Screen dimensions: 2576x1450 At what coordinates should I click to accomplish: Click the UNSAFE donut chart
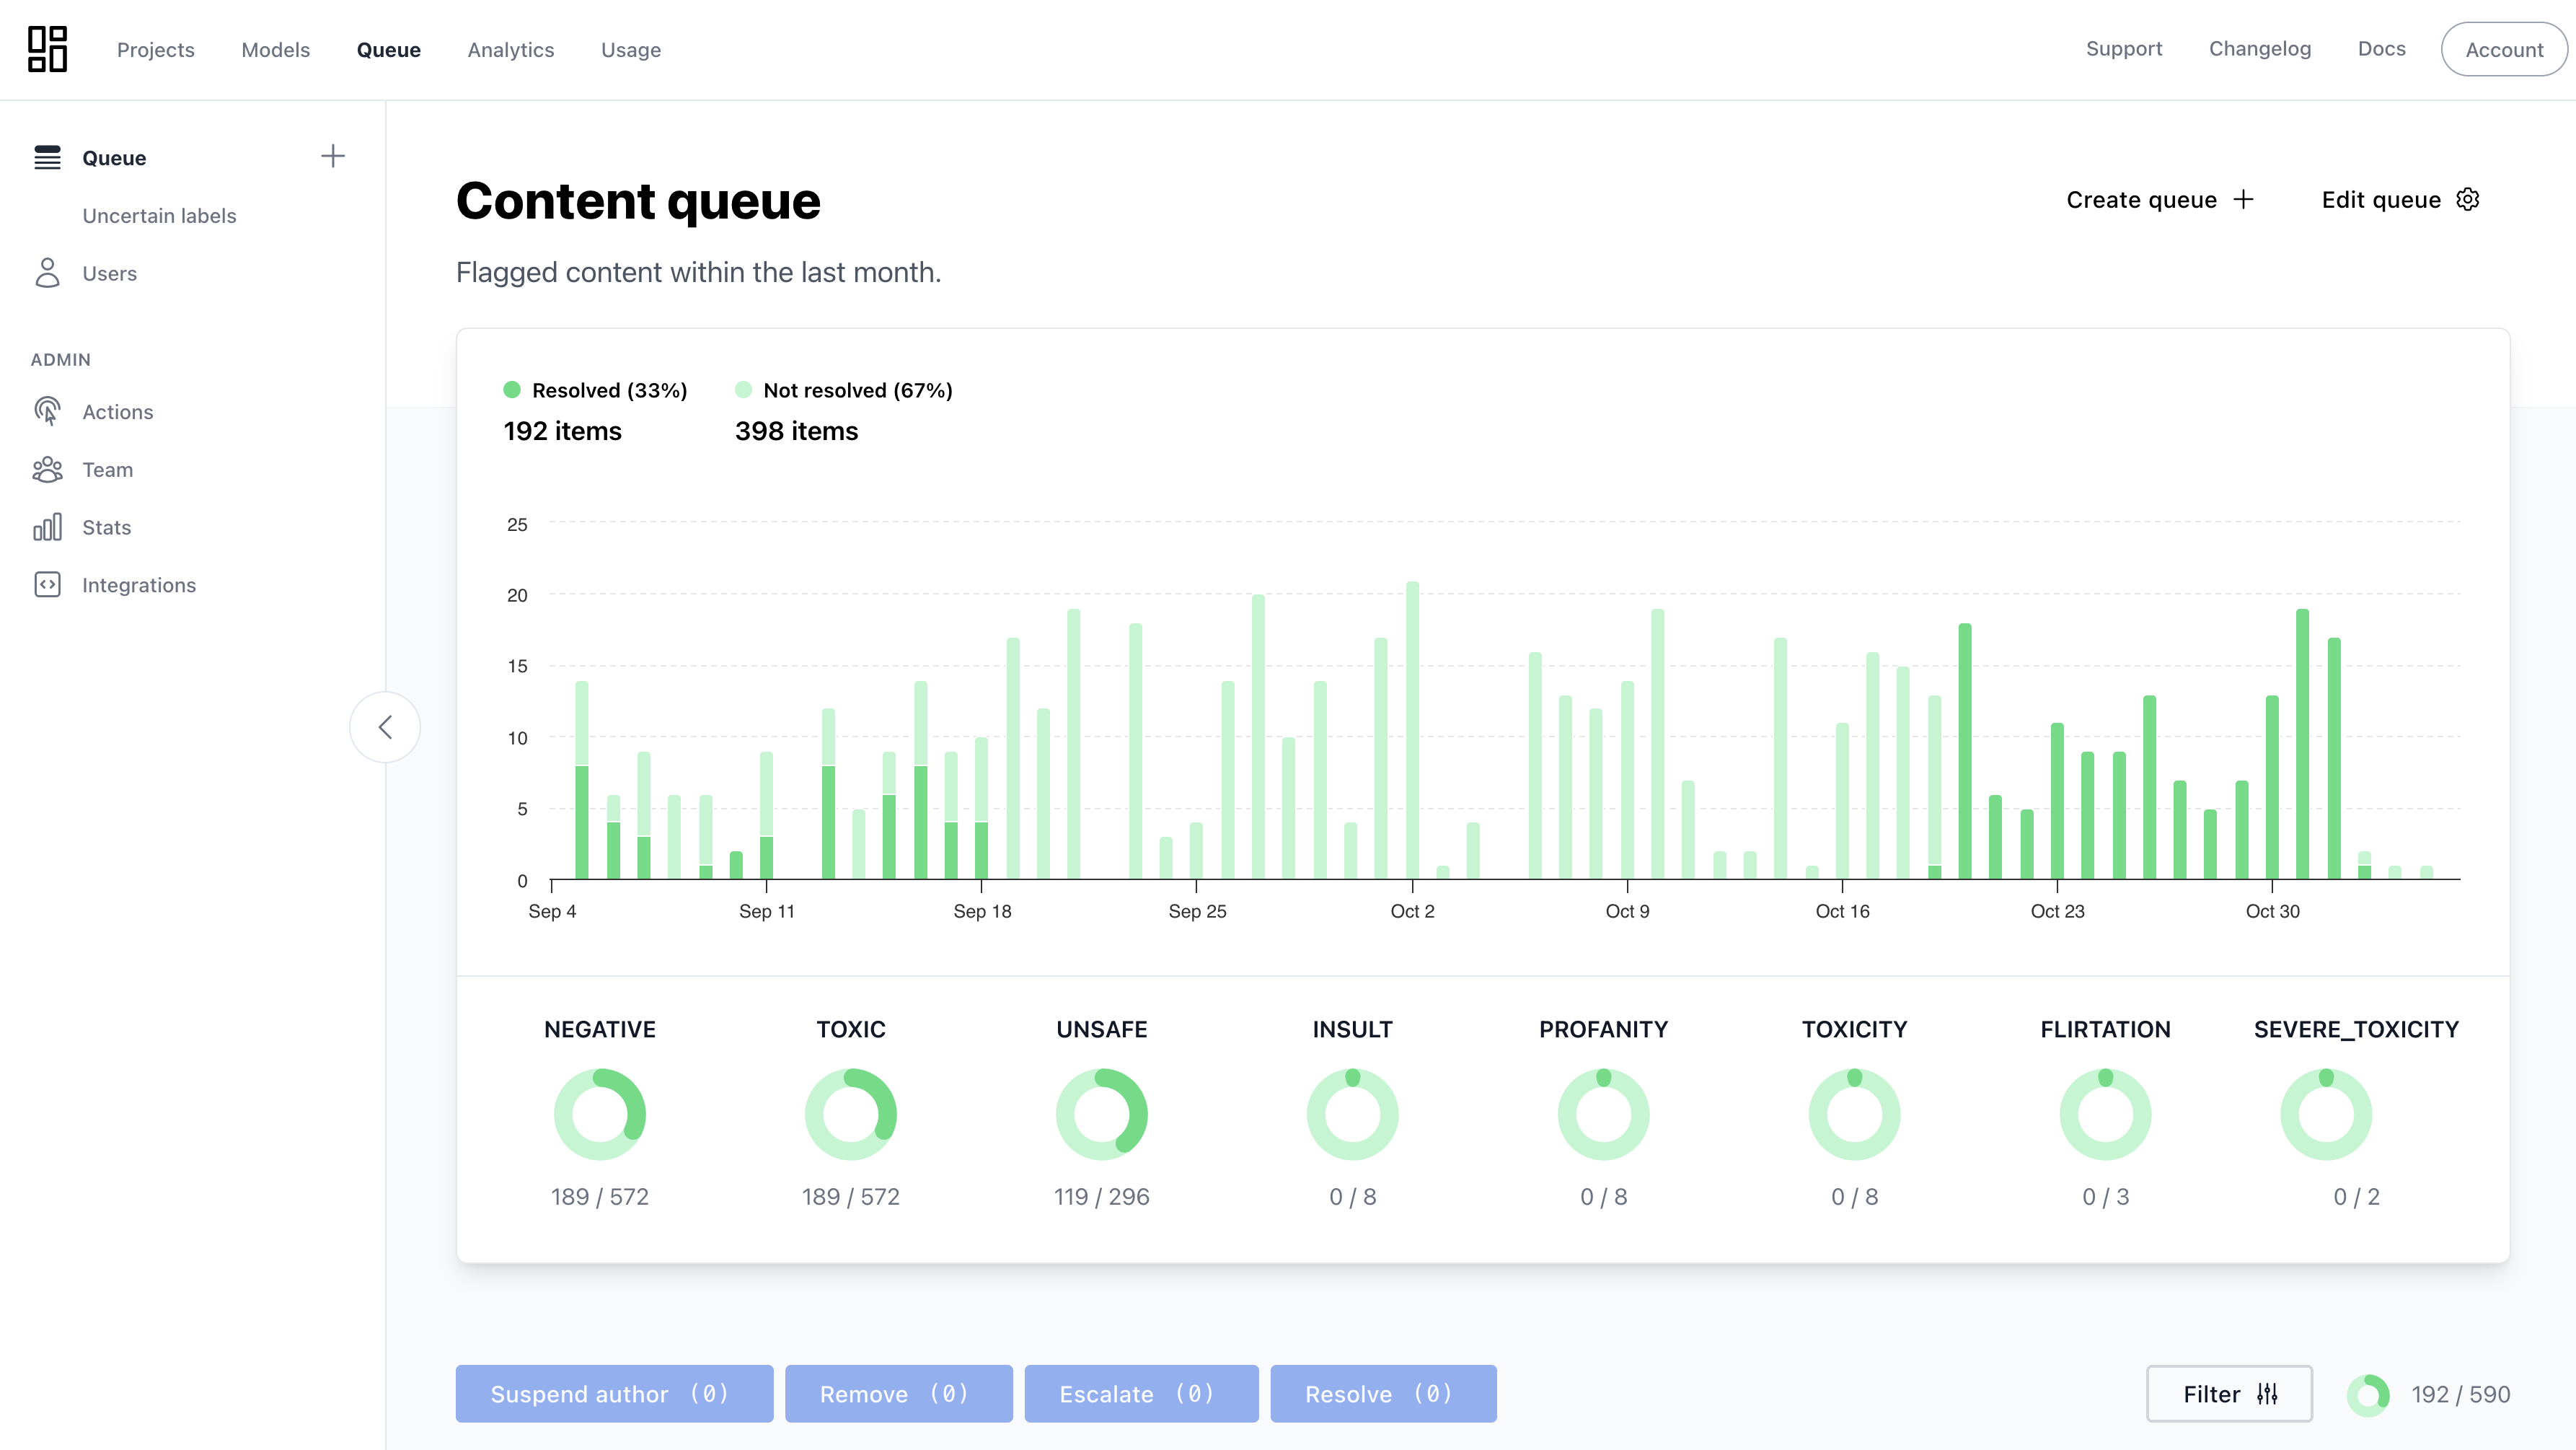click(1102, 1114)
